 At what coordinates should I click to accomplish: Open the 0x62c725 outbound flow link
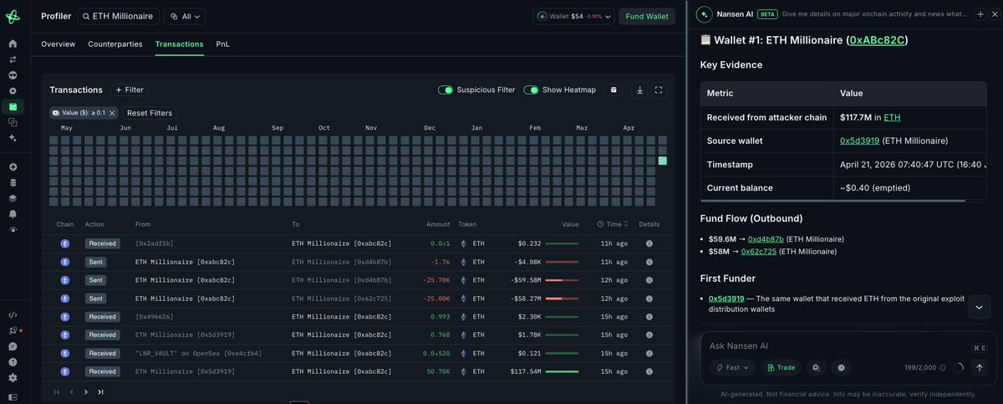tap(759, 251)
